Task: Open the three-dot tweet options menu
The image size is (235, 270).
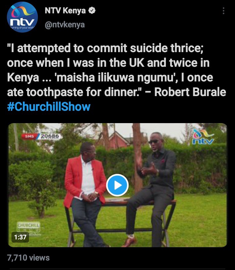Action: [224, 11]
